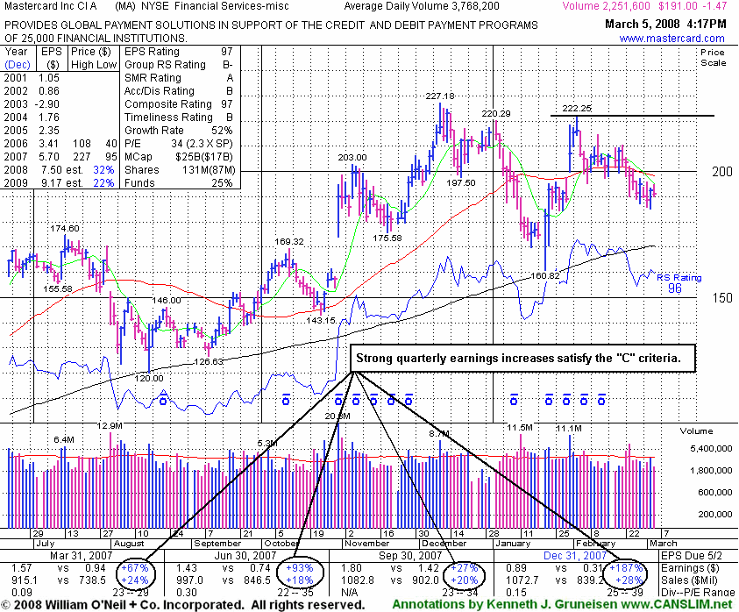Viewport: 739px width, 612px height.
Task: Click the 'EPS Due 5/2' label
Action: point(692,556)
